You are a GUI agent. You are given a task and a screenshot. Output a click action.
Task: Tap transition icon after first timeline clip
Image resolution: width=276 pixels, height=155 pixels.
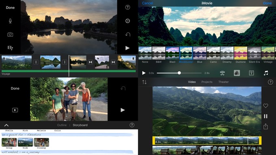[x=36, y=62]
